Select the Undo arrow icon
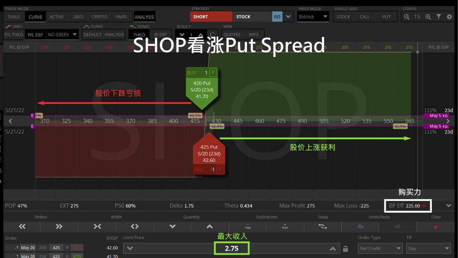Image resolution: width=458 pixels, height=258 pixels. [360, 226]
